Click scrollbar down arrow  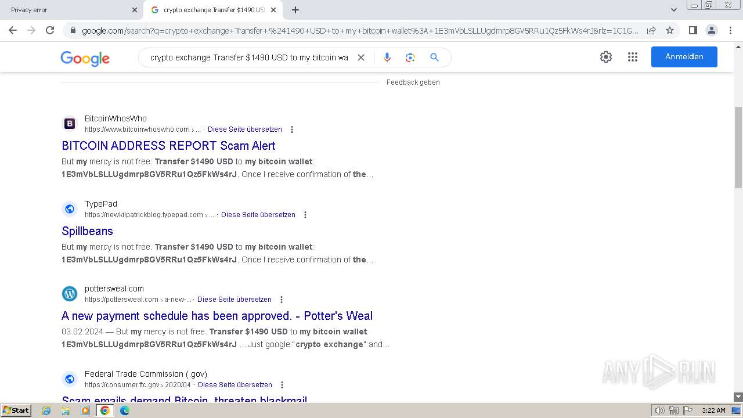coord(738,397)
